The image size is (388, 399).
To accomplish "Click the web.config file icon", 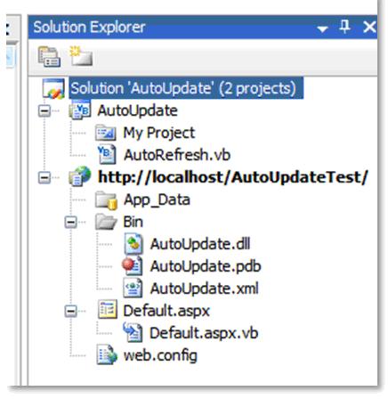I will 107,354.
